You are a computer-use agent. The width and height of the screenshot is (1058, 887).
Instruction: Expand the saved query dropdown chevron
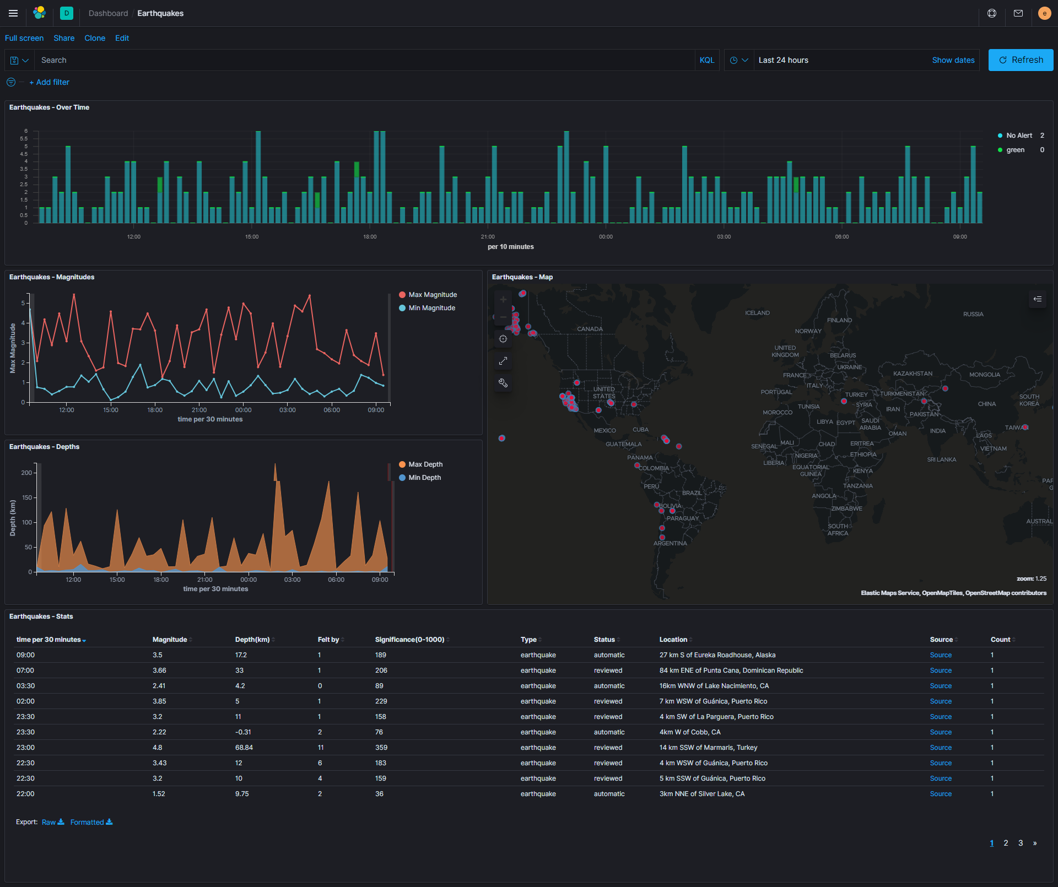pyautogui.click(x=25, y=60)
